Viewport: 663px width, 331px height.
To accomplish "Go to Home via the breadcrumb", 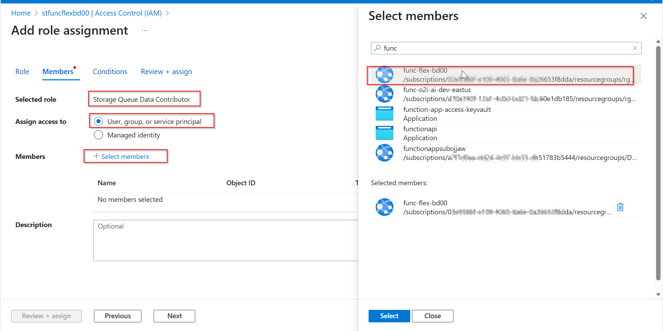I will 21,13.
